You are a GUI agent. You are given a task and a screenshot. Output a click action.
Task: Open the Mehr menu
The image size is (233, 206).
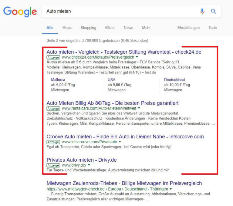click(x=146, y=28)
